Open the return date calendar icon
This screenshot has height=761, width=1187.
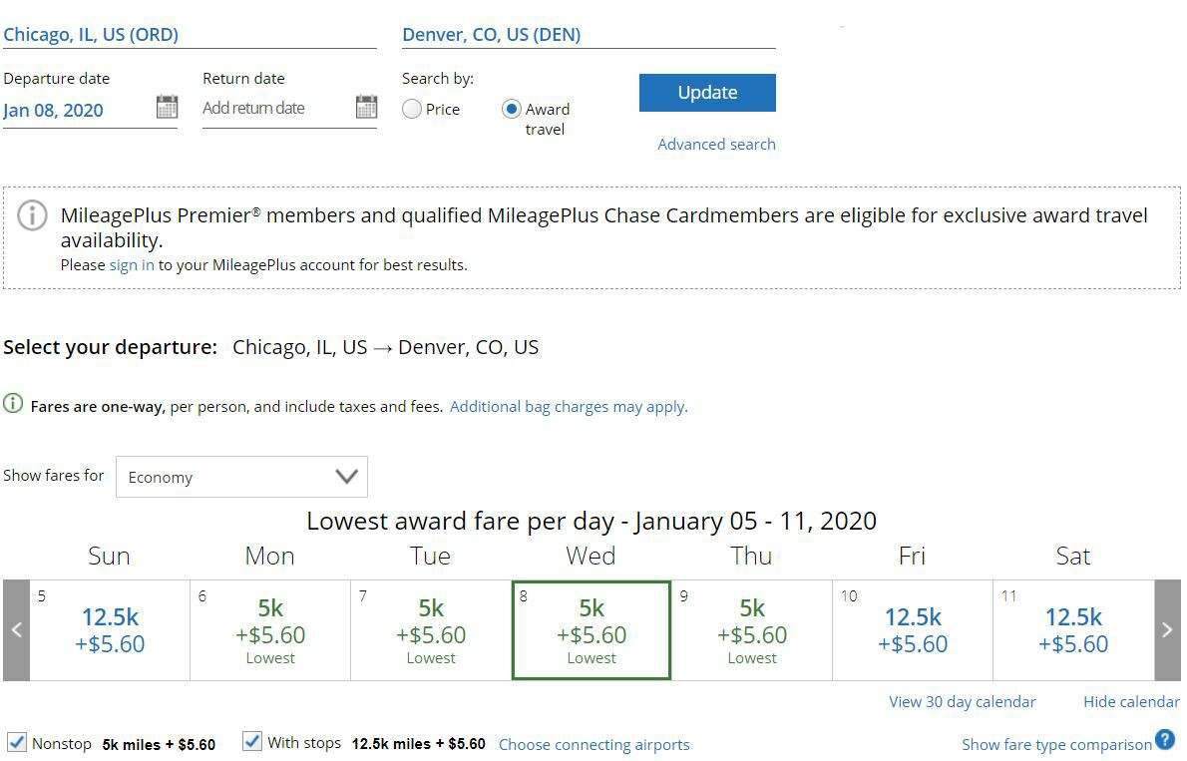point(366,107)
